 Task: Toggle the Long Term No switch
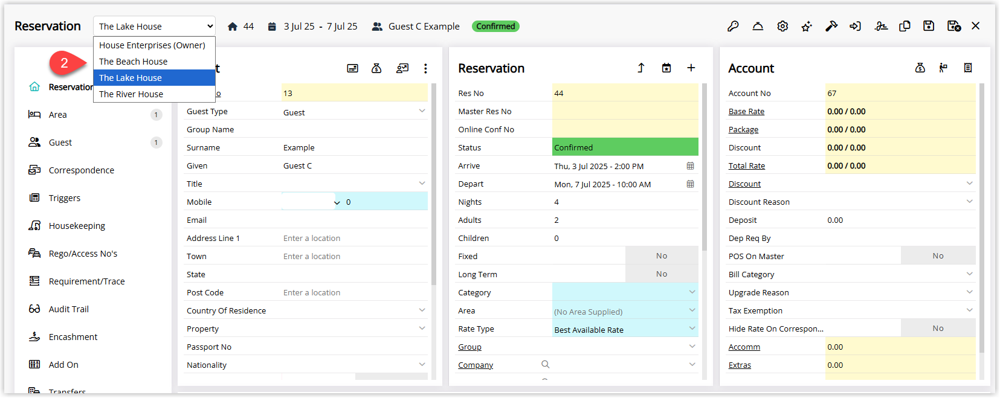[x=662, y=274]
